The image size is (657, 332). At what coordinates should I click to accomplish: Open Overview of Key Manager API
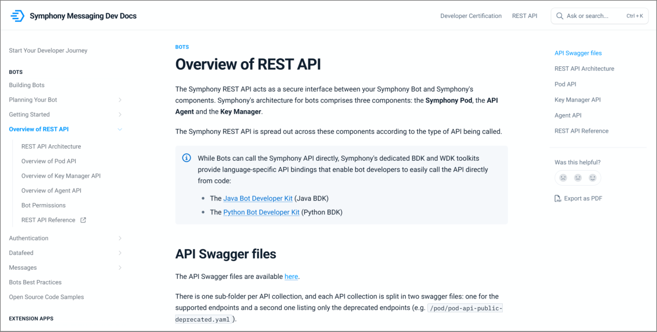coord(61,176)
